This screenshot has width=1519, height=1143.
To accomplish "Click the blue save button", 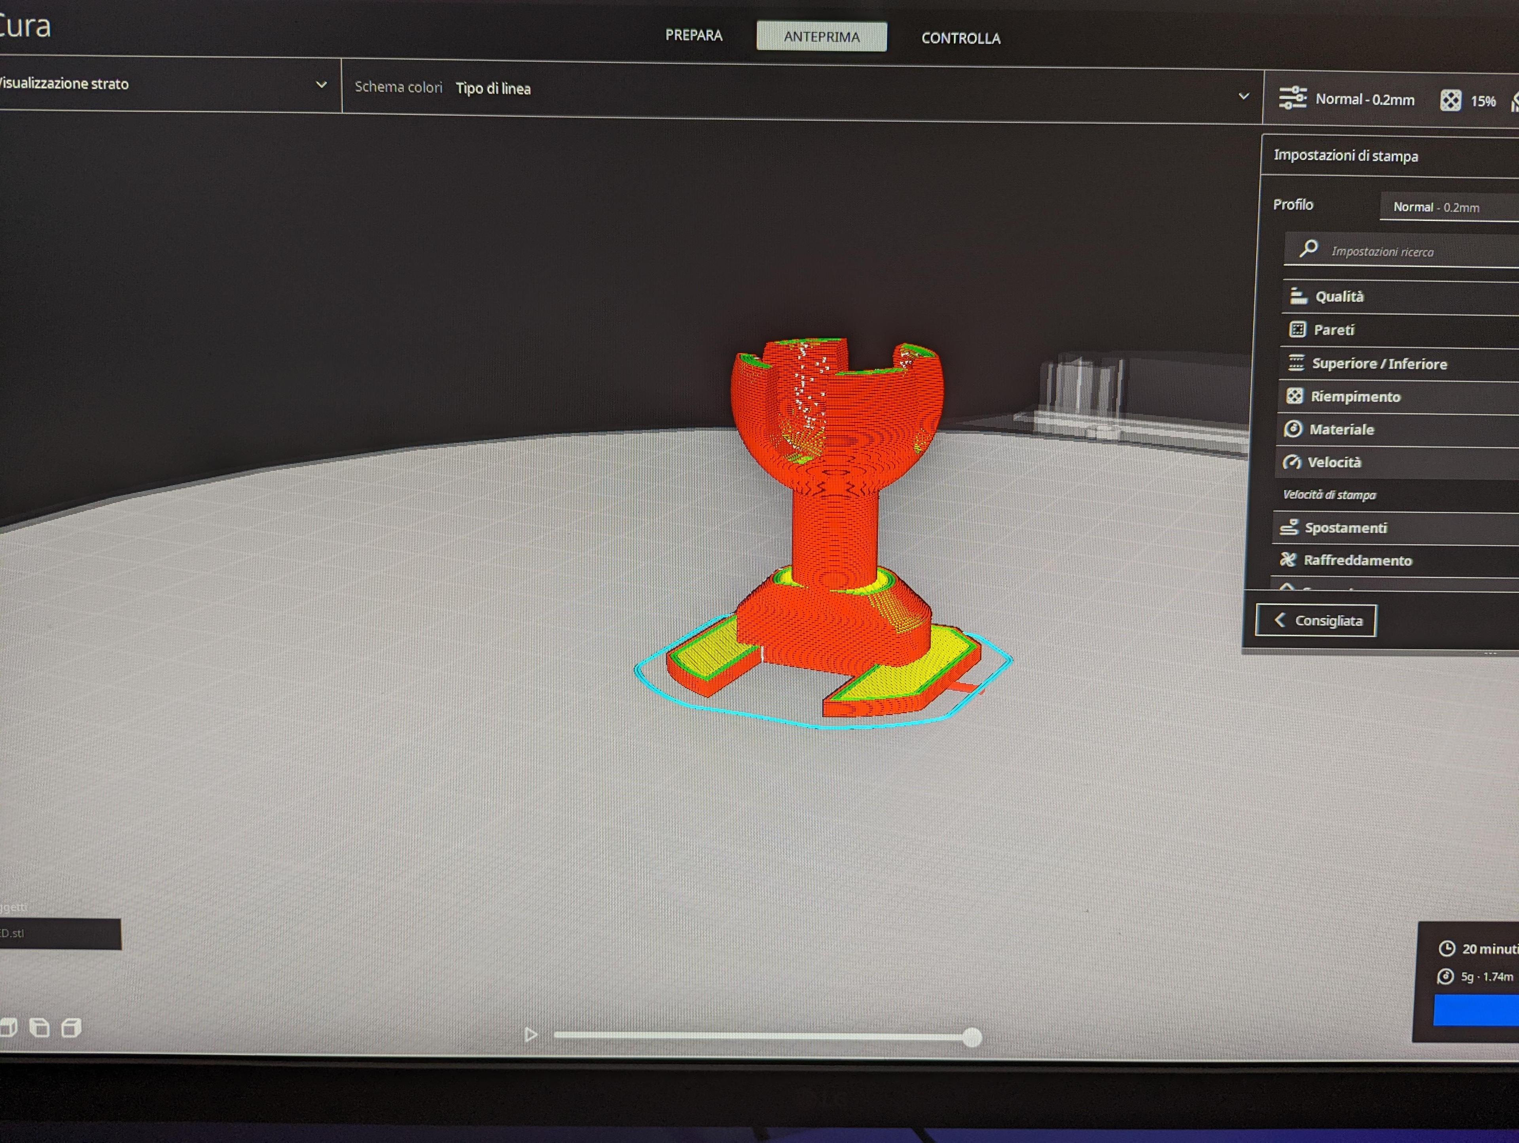I will [x=1476, y=1010].
